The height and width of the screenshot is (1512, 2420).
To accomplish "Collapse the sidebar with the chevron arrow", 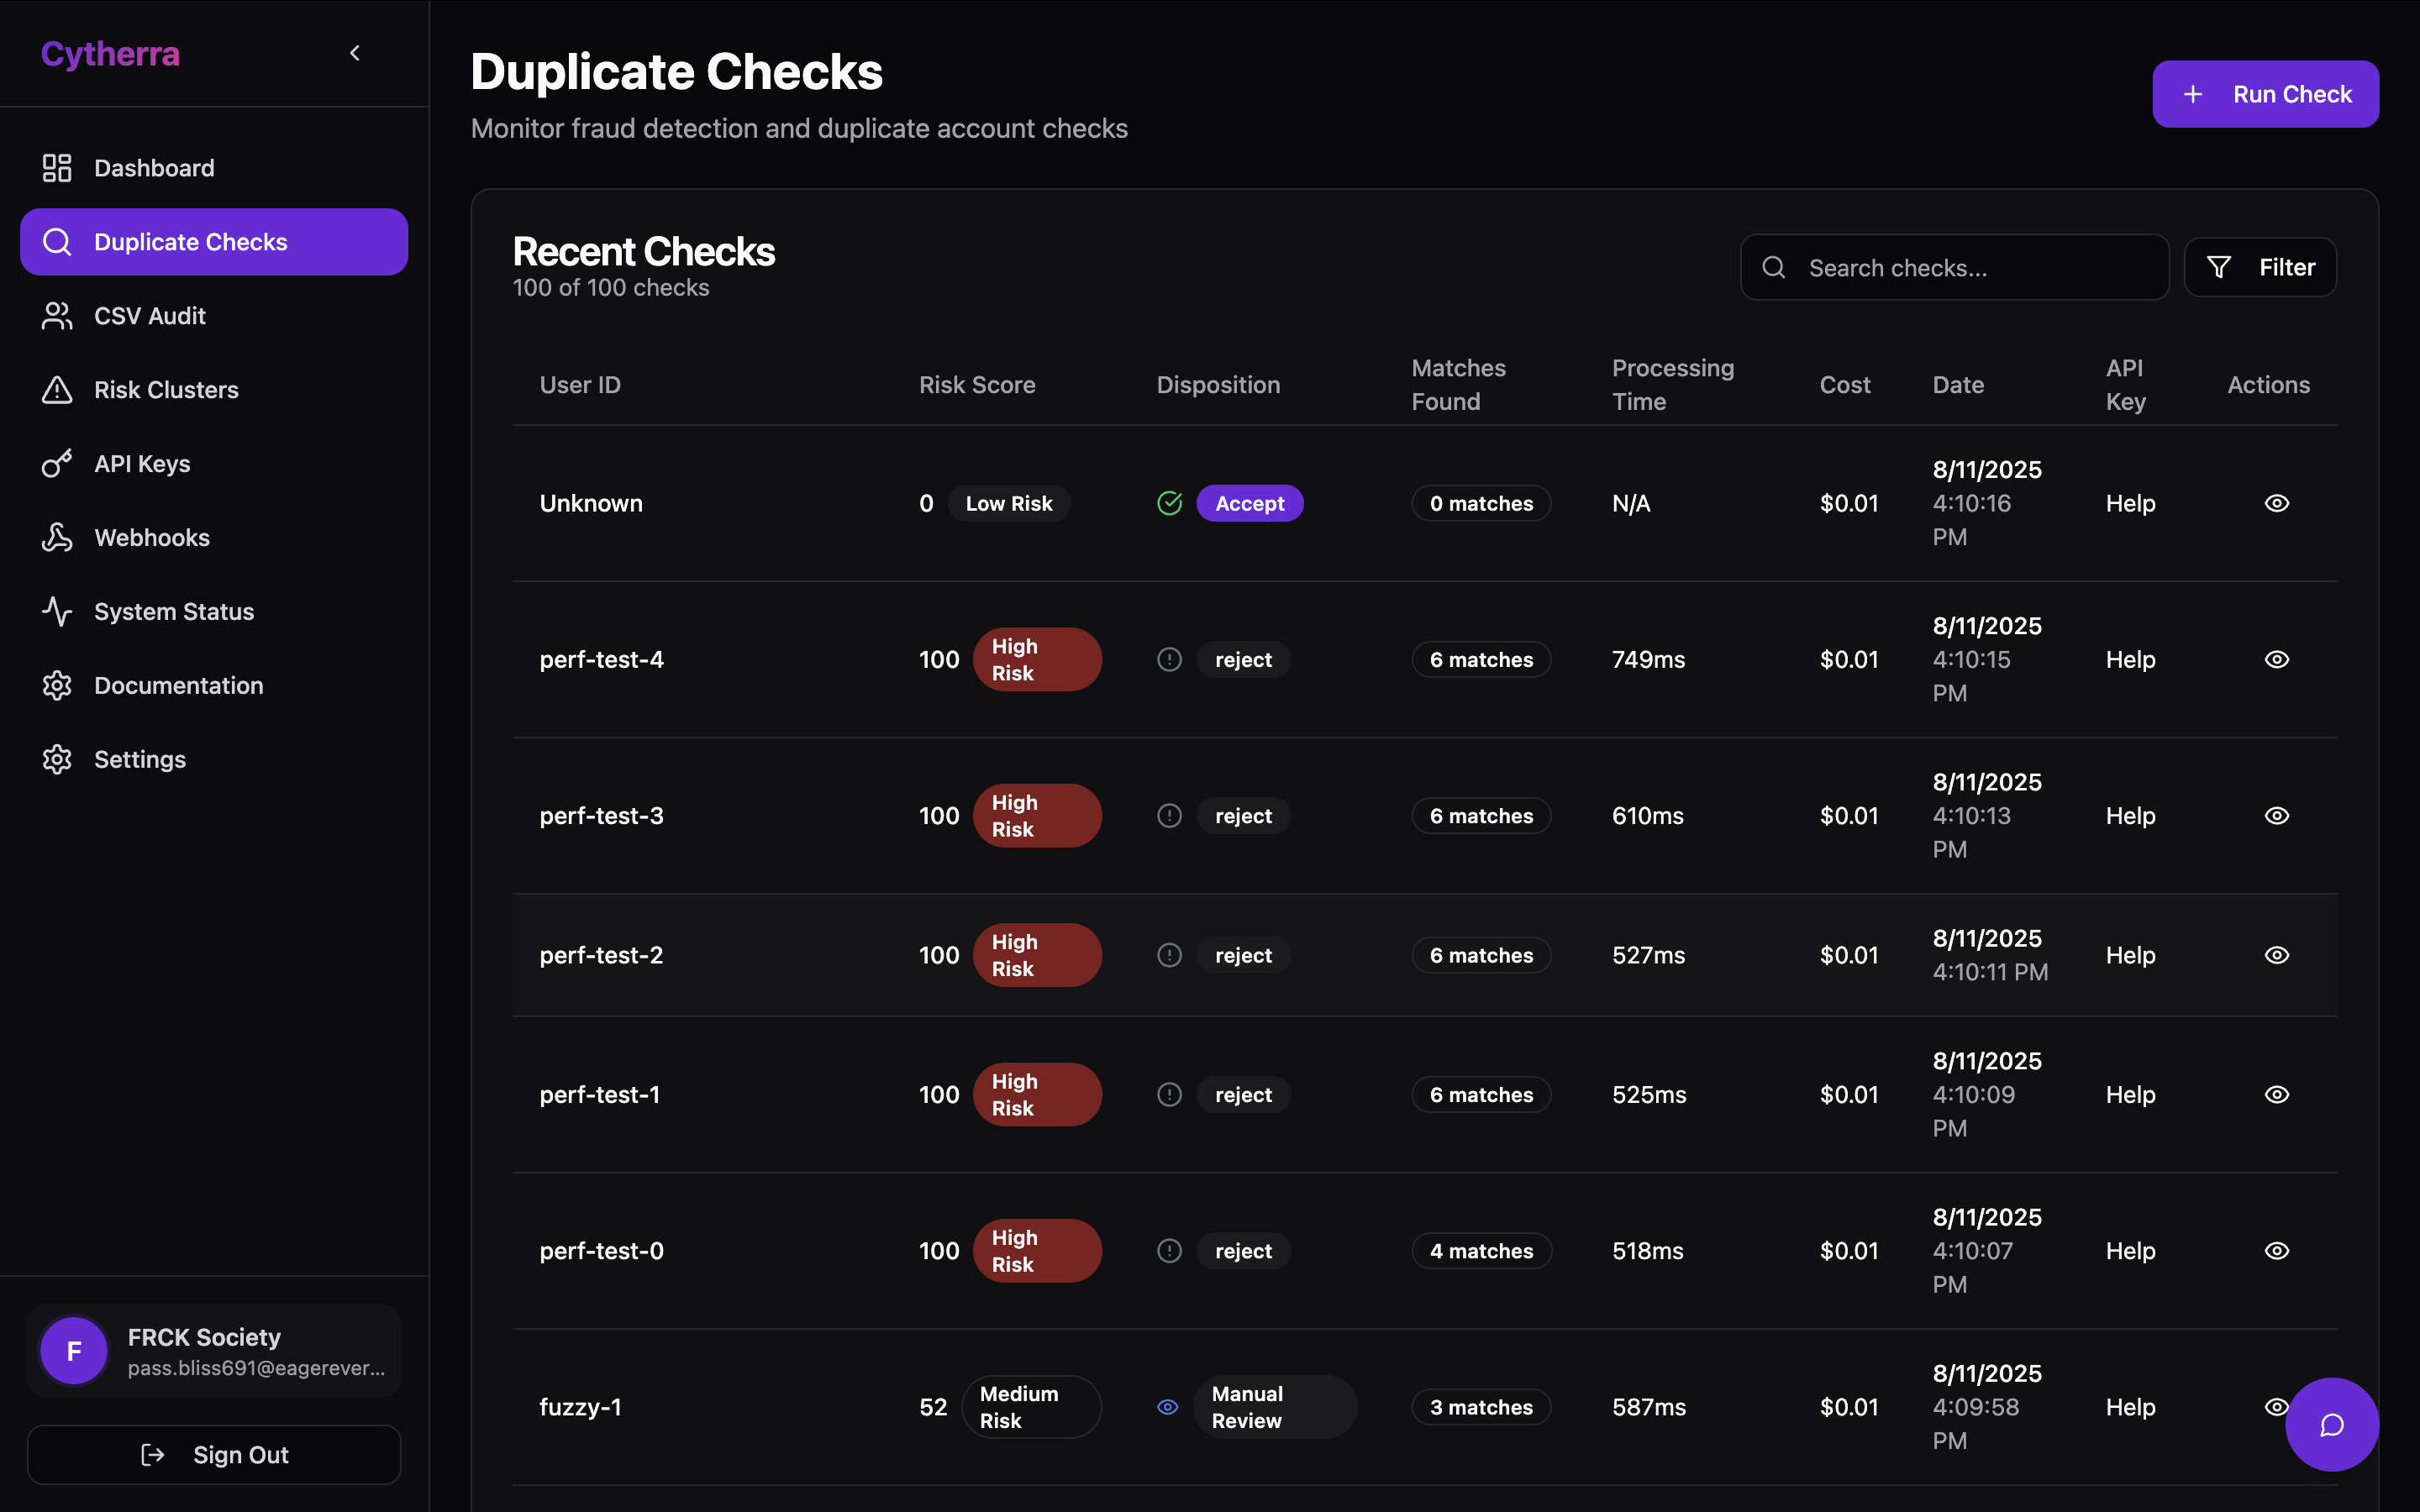I will [355, 53].
